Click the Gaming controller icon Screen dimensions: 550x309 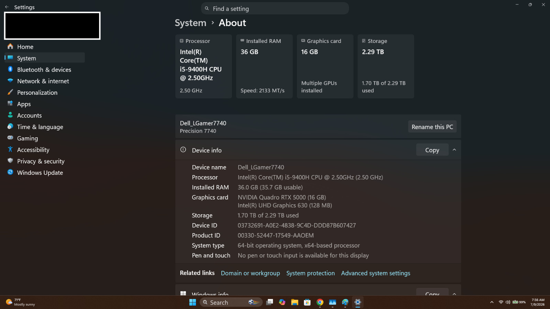coord(10,138)
